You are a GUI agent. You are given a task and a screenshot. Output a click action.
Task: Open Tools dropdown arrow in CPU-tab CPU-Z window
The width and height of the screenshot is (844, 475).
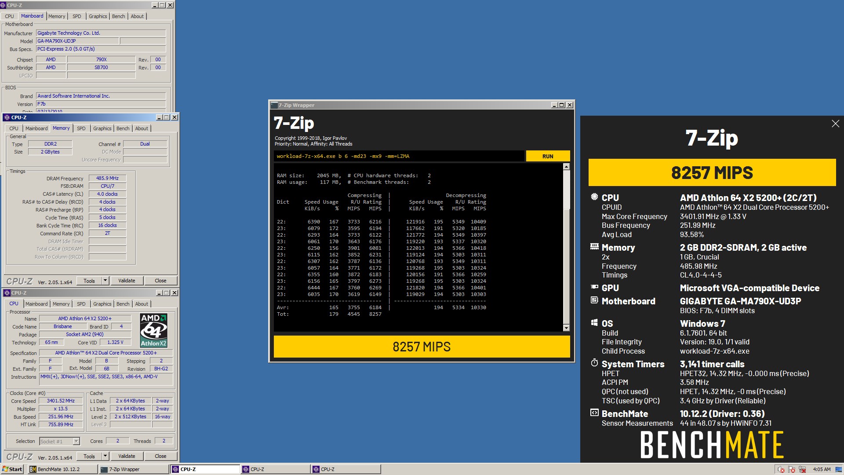(x=105, y=456)
